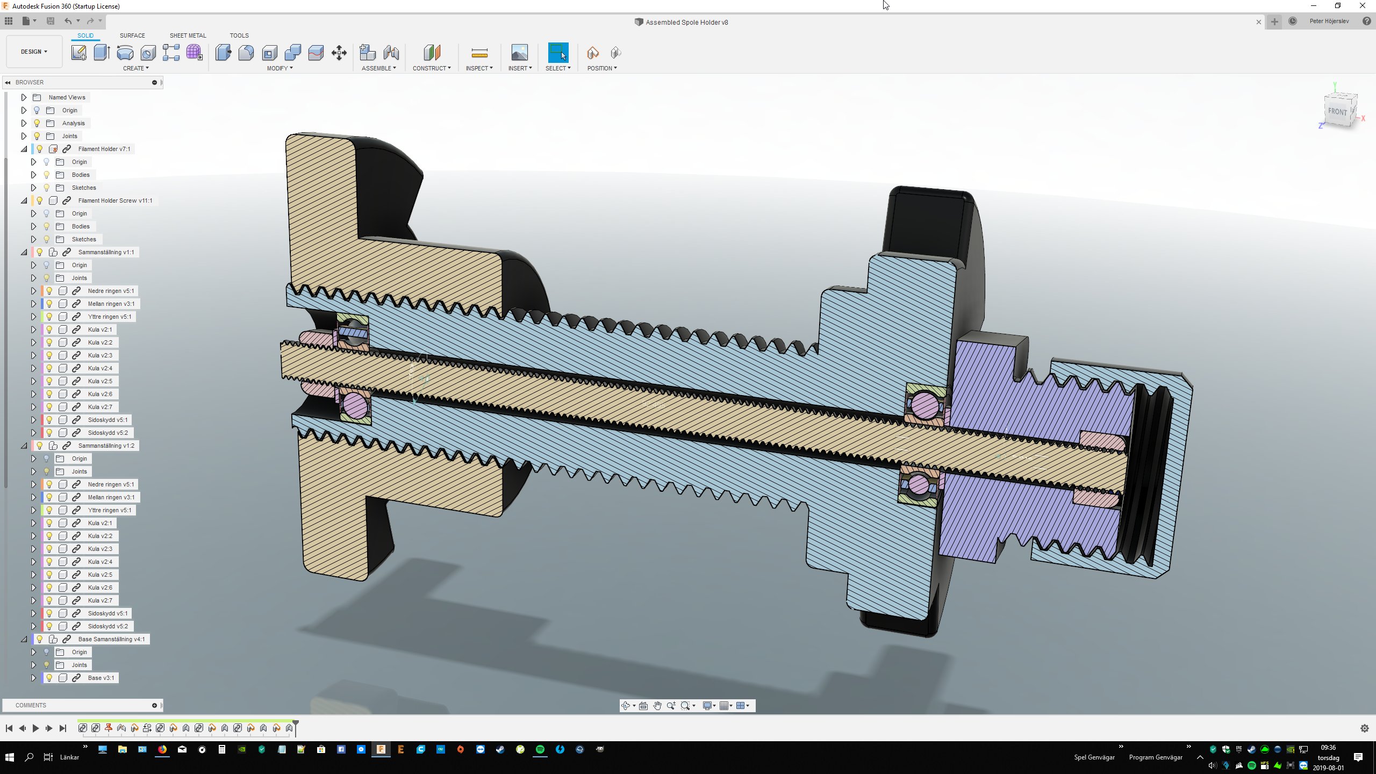The width and height of the screenshot is (1376, 774).
Task: Click the Orbit tool in navigation bar
Action: click(x=625, y=706)
